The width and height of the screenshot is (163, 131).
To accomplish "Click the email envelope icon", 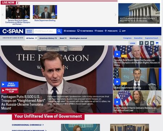I will tap(152, 43).
